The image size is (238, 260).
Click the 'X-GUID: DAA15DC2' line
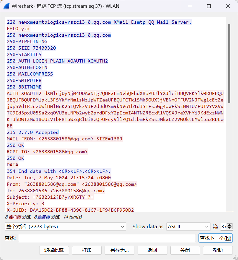pyautogui.click(x=70, y=210)
